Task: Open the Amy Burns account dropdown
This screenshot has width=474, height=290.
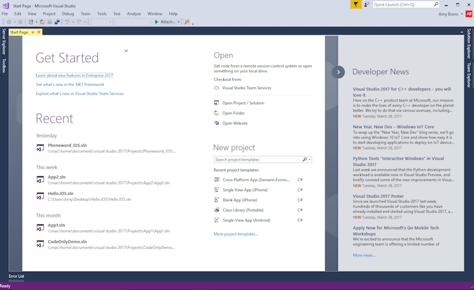Action: pos(452,14)
